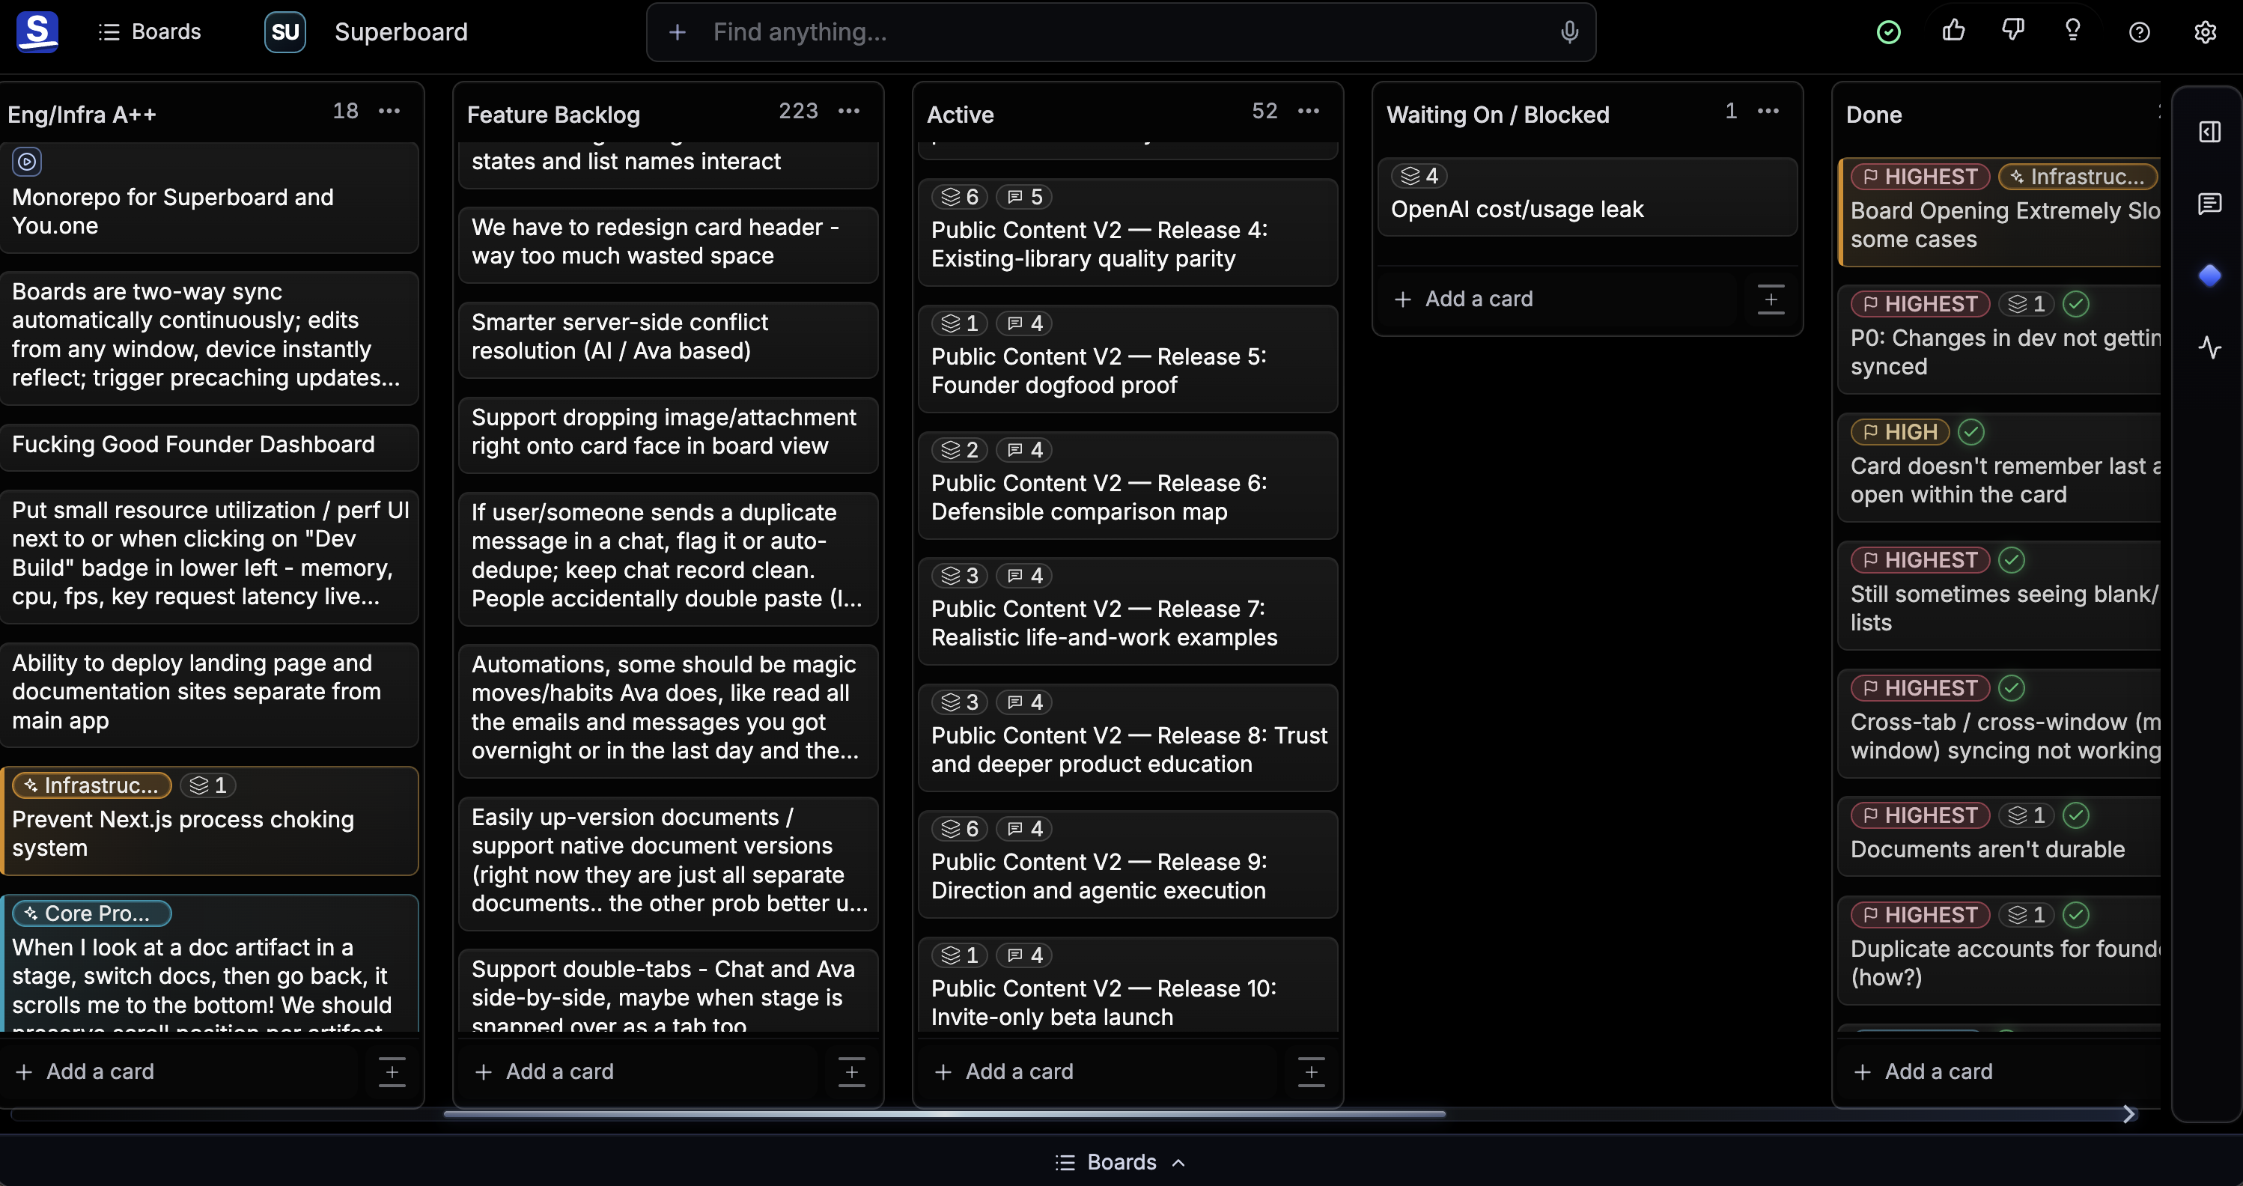Click the Core Pro... tag on doc artifact card

coord(91,913)
